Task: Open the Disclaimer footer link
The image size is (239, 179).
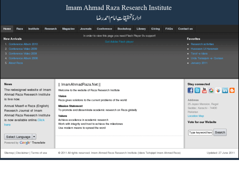Action: tap(22, 153)
